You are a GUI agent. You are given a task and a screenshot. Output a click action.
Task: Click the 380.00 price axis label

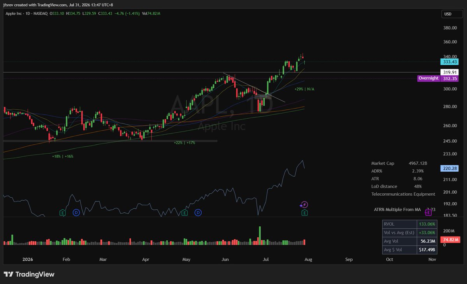(449, 28)
